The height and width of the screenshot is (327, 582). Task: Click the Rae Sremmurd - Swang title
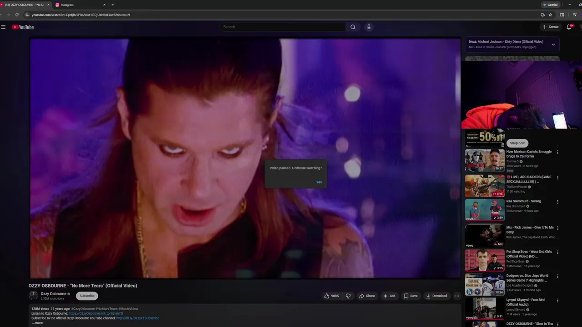[x=524, y=201]
